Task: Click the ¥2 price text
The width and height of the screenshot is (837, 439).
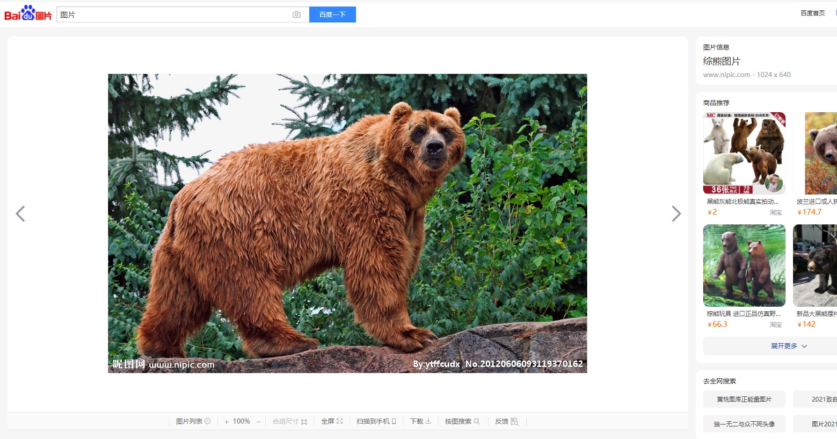Action: click(712, 212)
